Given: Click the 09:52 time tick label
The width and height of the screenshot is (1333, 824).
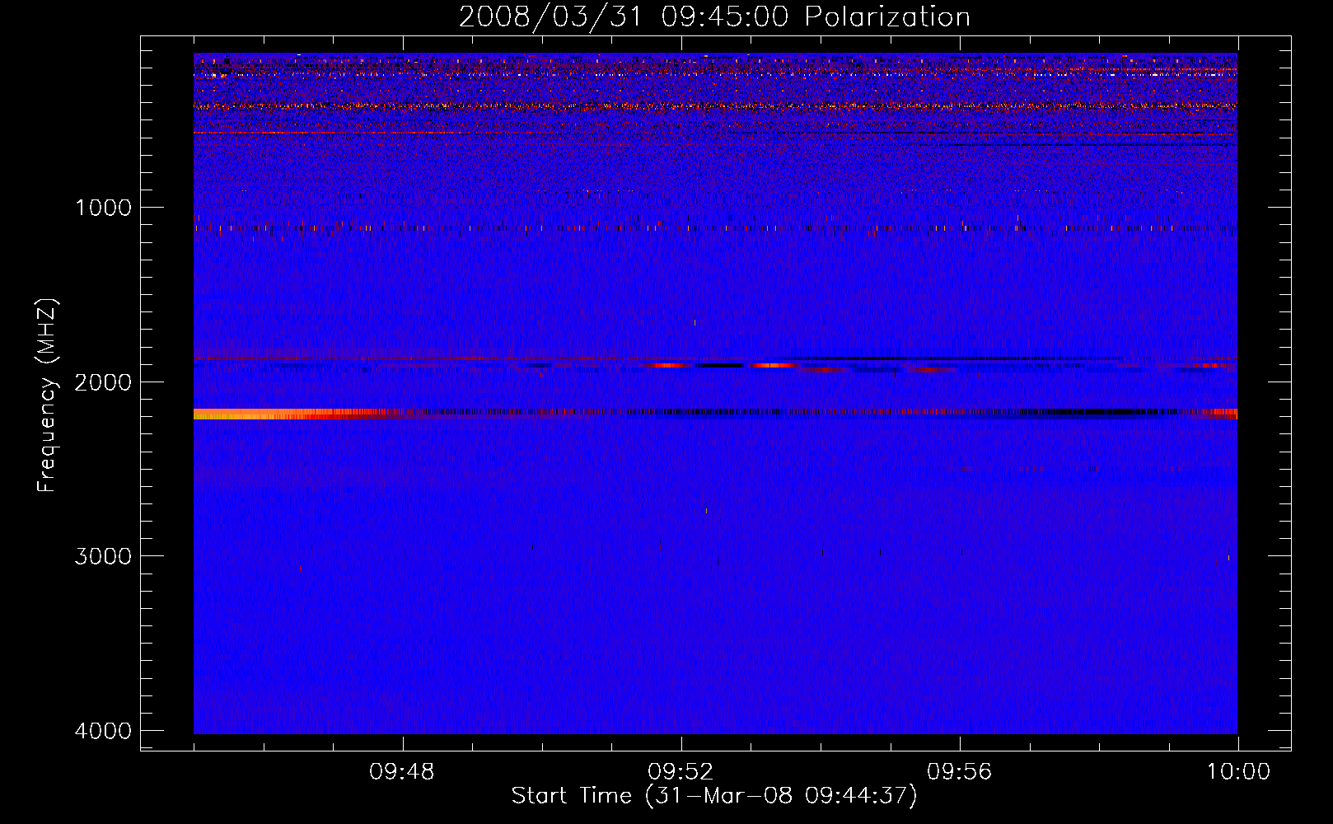Looking at the screenshot, I should point(681,772).
